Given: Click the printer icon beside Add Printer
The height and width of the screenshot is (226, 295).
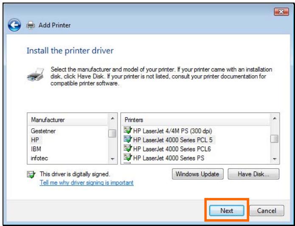Looking at the screenshot, I should (x=31, y=25).
